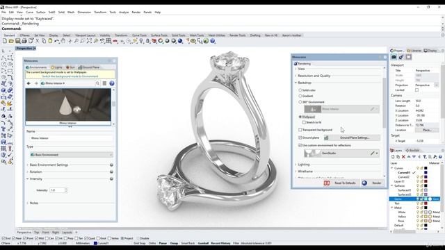Click the Move Layer Down arrow icon
The width and height of the screenshot is (445, 250).
click(414, 157)
